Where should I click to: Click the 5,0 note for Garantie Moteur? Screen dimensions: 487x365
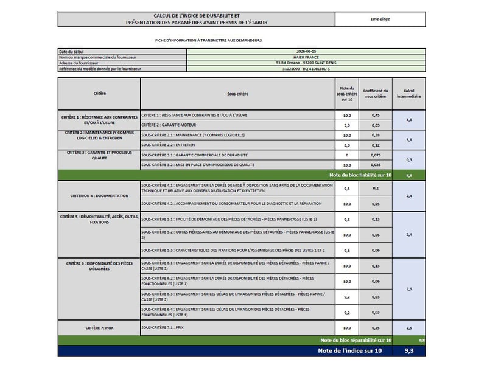click(347, 125)
